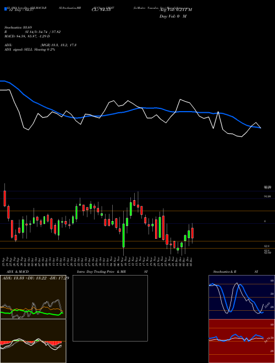Screen dimensions: 275x363
Task: Select the 'CL: 84.53' closing price text
Action: click(101, 10)
